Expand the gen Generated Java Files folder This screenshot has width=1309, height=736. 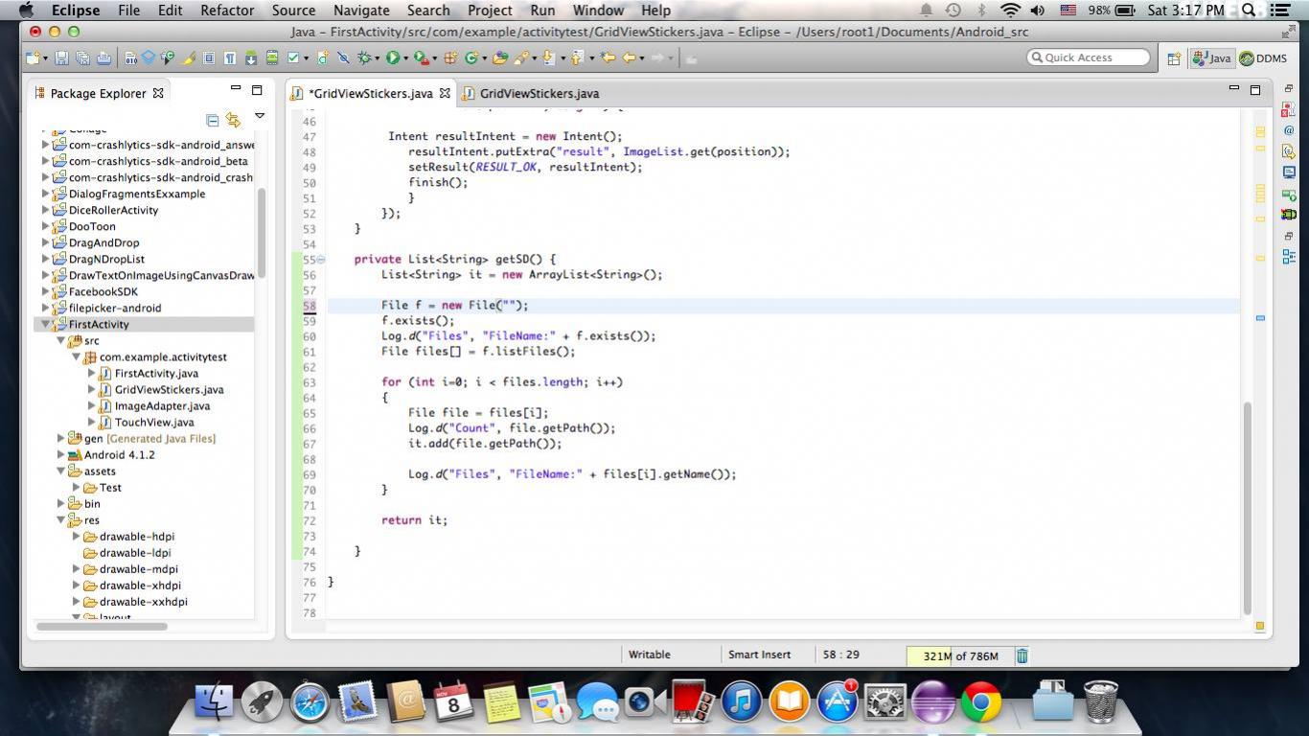(x=60, y=438)
